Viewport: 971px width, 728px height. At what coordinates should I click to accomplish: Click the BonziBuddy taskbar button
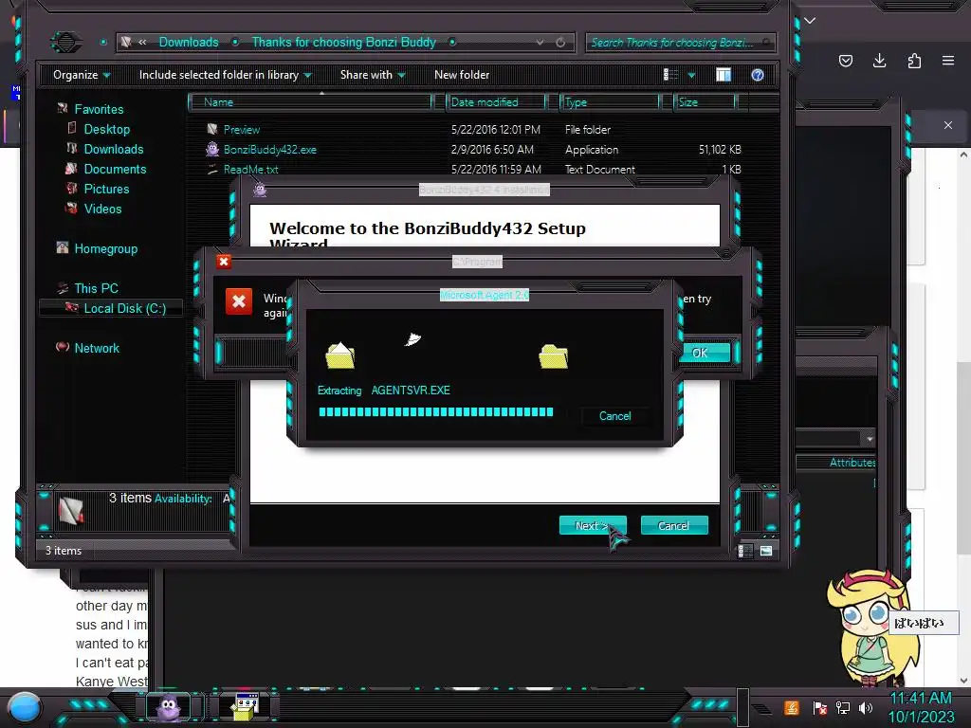tap(168, 707)
